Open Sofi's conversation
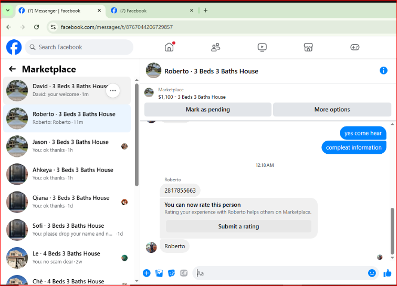Viewport: 397px width, 286px height. [x=67, y=230]
